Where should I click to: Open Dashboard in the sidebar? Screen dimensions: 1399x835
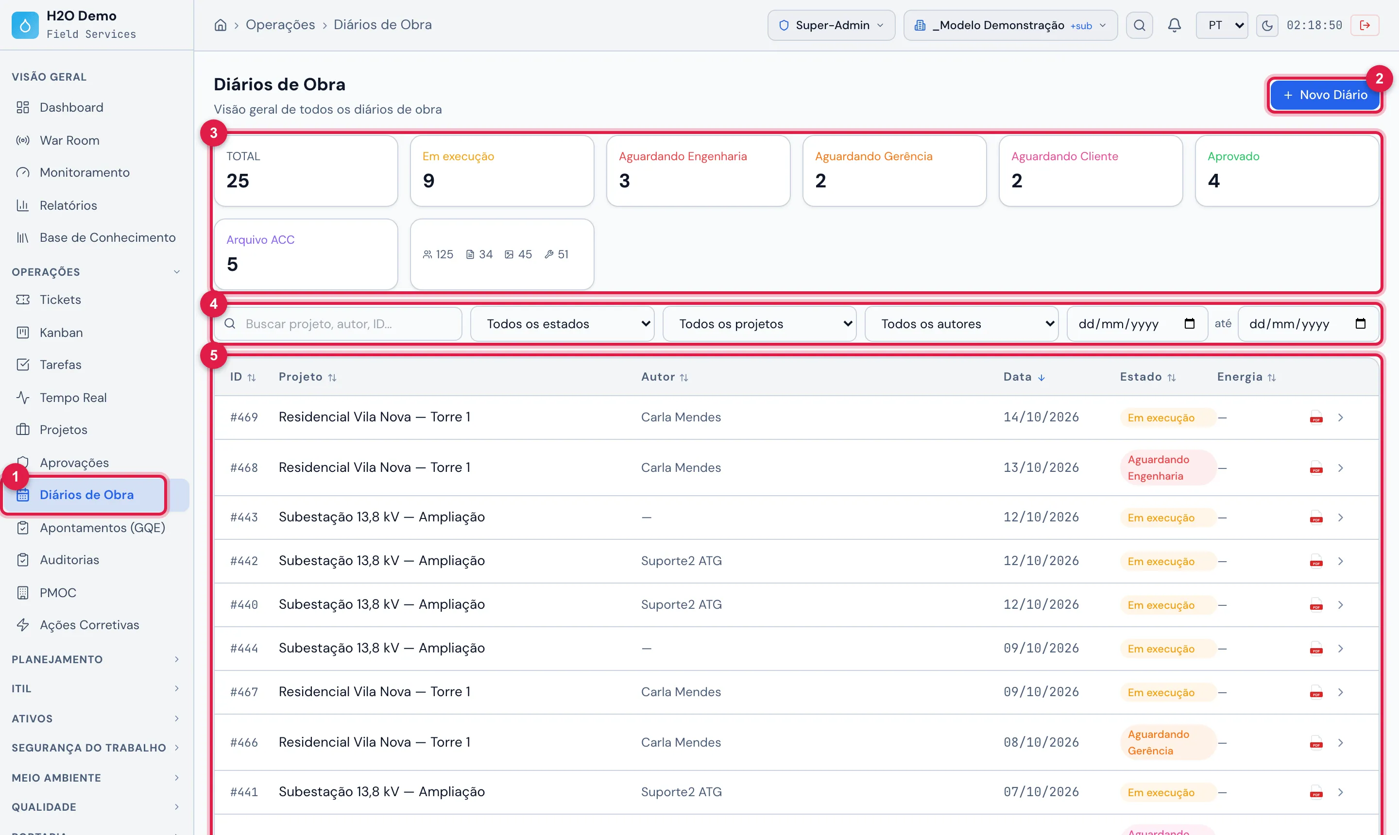point(96,107)
